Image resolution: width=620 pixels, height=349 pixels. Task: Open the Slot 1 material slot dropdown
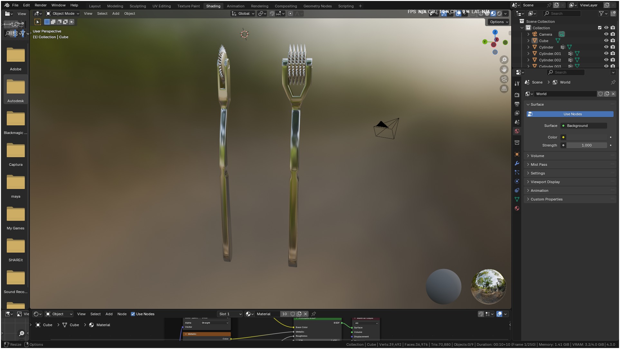[230, 314]
